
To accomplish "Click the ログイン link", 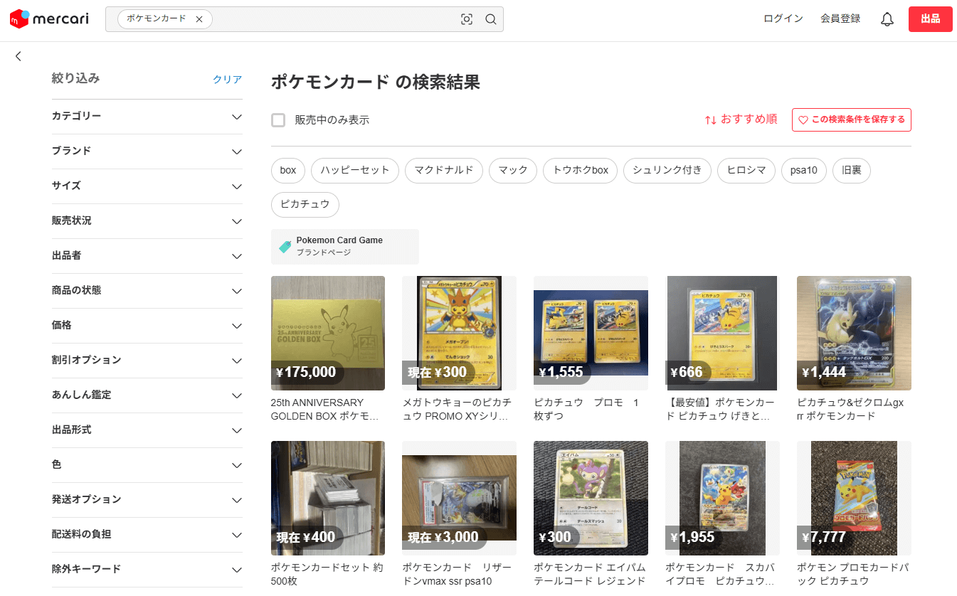I will point(783,19).
